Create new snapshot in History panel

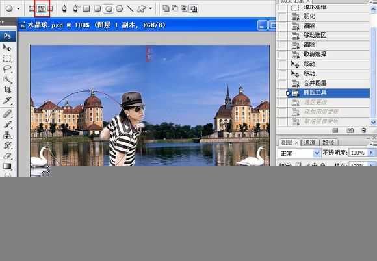tap(350, 130)
